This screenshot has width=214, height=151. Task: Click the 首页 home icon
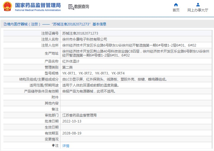coord(176,5)
